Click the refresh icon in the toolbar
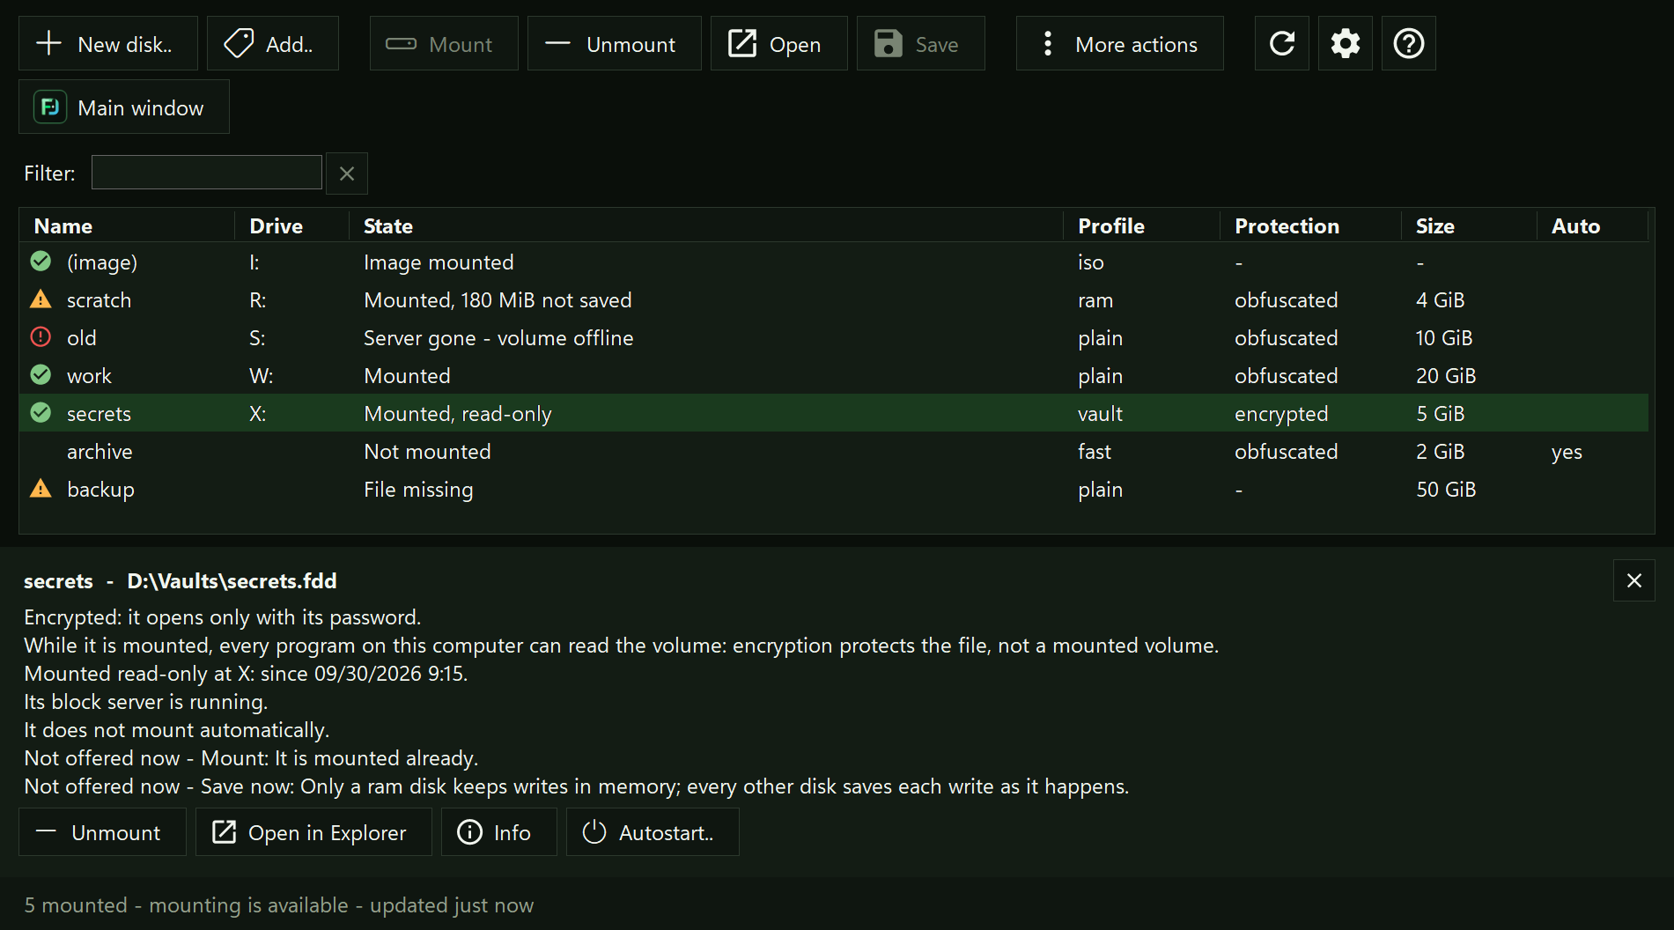This screenshot has width=1674, height=930. pyautogui.click(x=1281, y=43)
